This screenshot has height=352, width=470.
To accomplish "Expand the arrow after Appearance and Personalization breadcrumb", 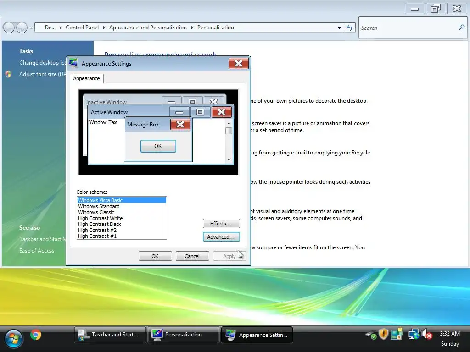I will pos(192,28).
